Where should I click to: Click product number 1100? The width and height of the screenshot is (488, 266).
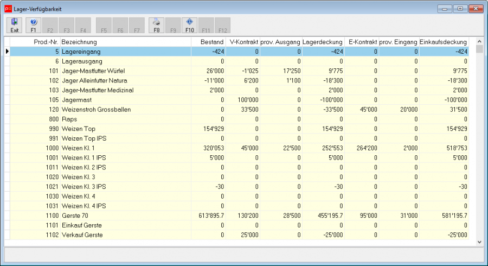pos(52,216)
